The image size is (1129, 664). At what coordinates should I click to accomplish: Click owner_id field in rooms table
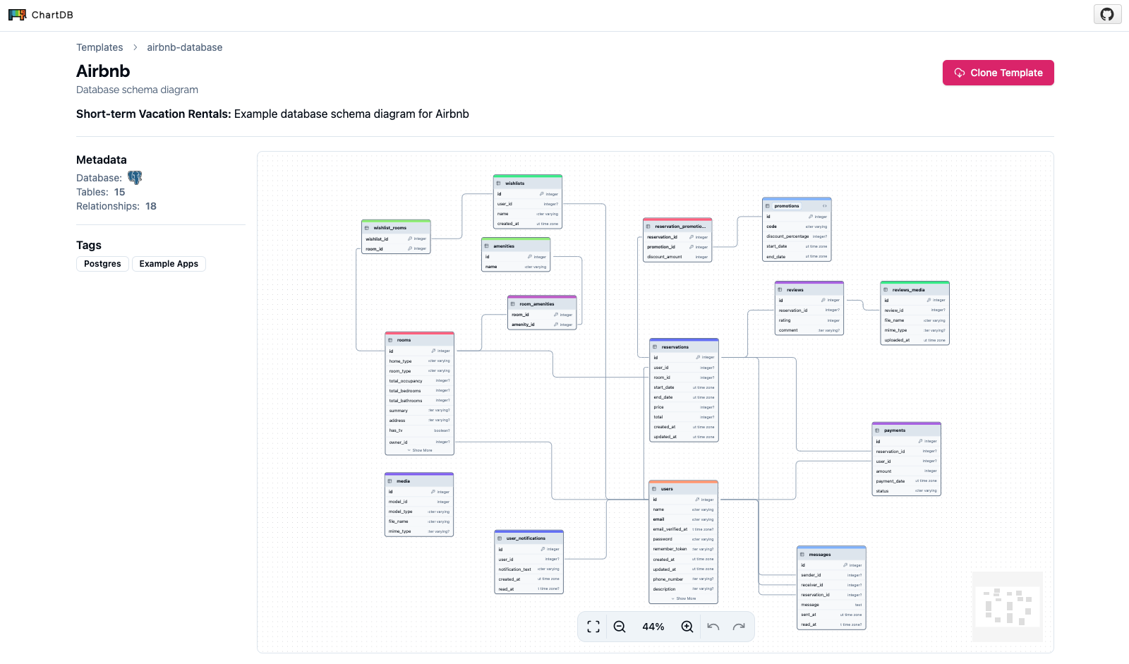pos(419,442)
